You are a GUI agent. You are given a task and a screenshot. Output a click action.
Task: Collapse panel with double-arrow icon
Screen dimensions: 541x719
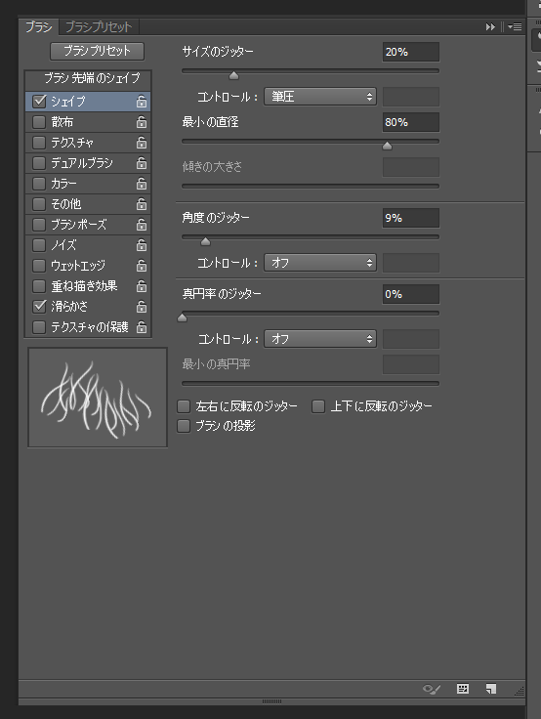pos(490,27)
